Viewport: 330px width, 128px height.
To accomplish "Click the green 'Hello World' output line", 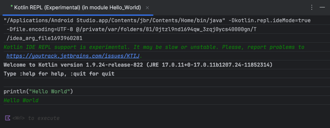I will (x=21, y=100).
